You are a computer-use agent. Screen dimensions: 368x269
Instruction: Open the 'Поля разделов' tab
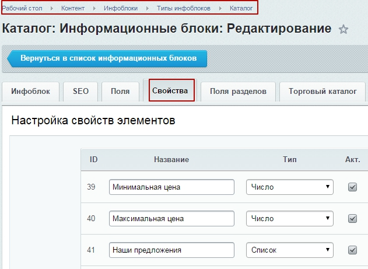238,92
